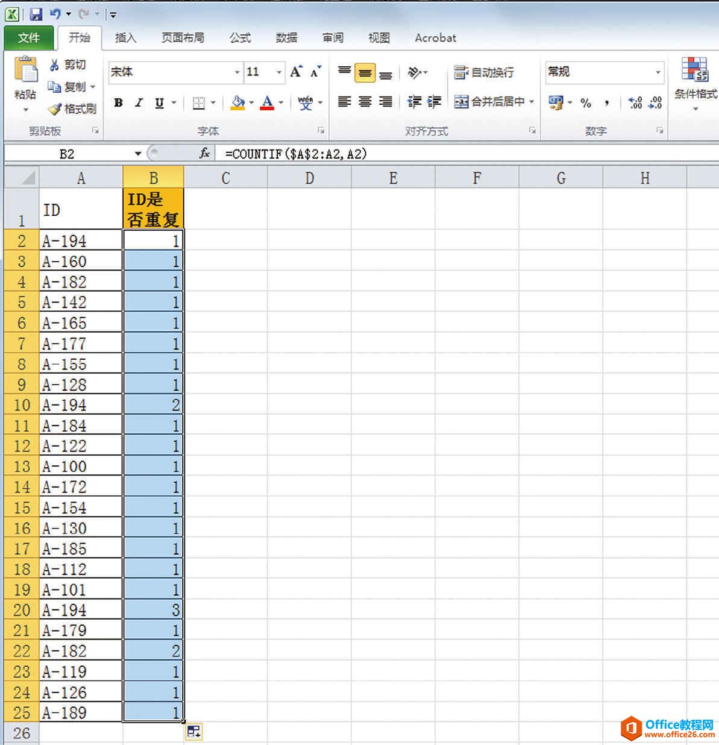Open the number format dropdown (常规)
Image resolution: width=719 pixels, height=745 pixels.
658,72
